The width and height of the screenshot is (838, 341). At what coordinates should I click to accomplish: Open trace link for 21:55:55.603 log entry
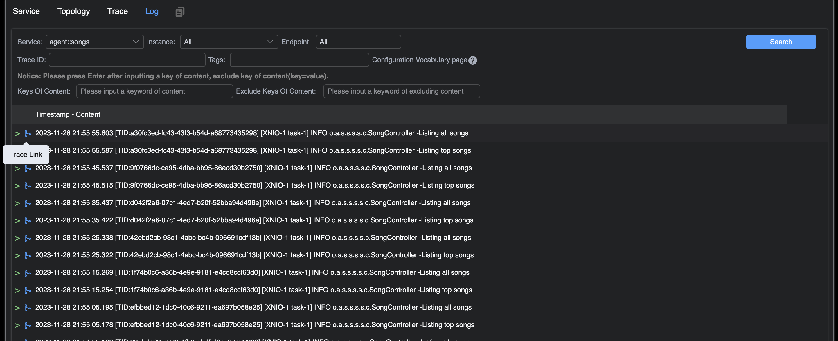[x=28, y=133]
